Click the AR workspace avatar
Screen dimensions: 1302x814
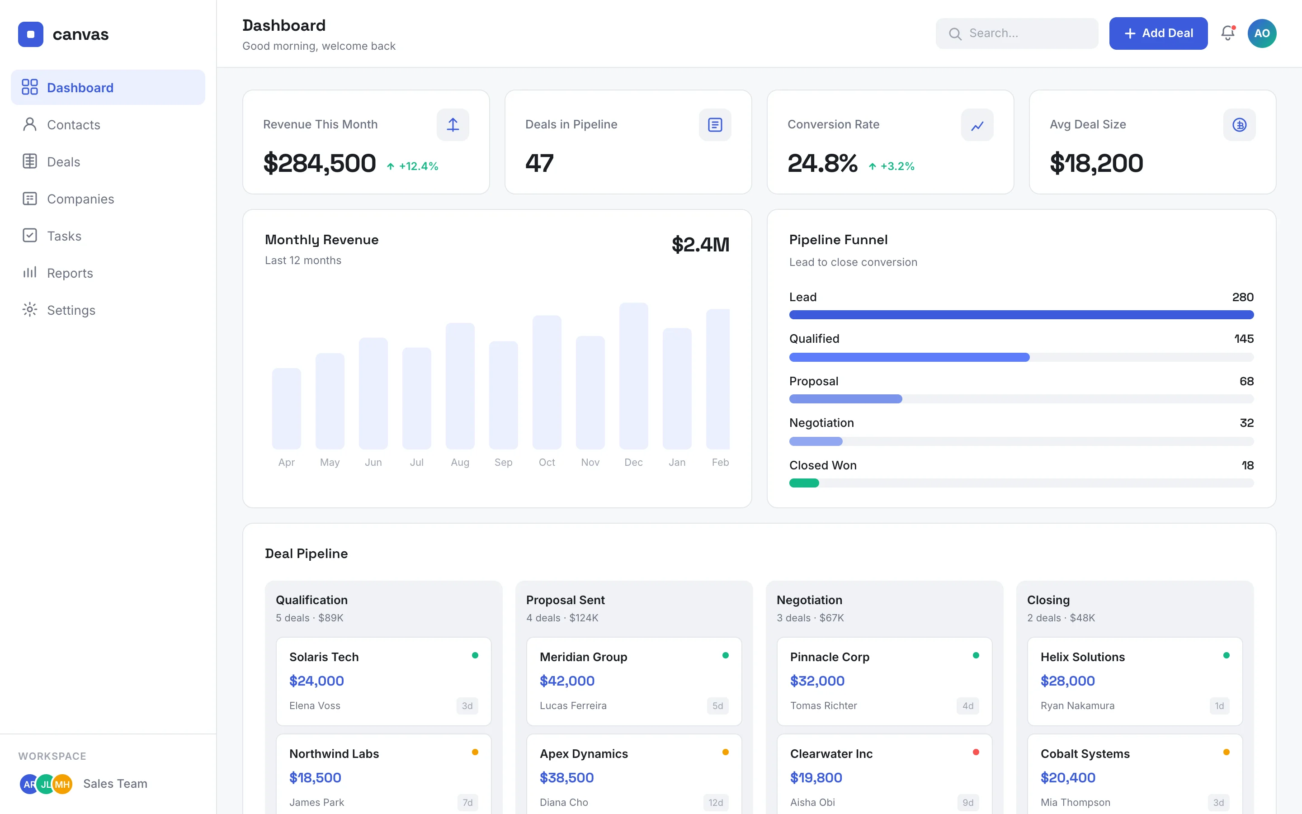coord(29,784)
